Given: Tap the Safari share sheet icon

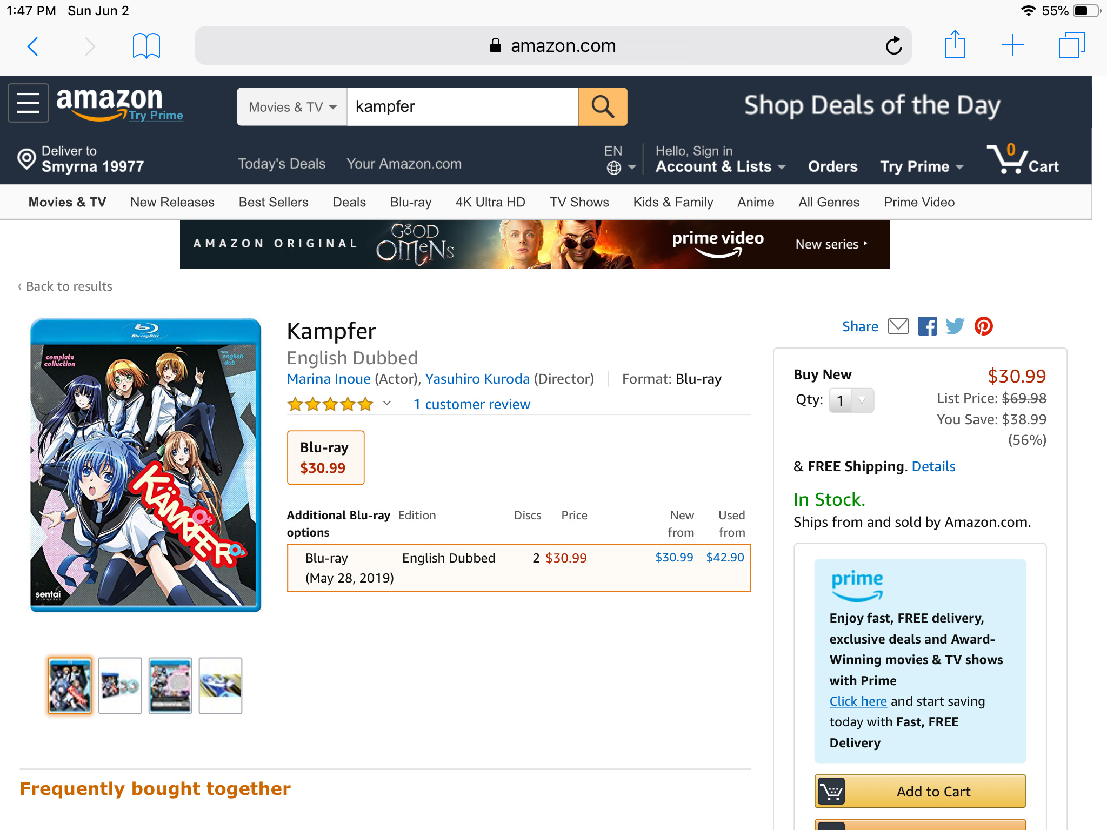Looking at the screenshot, I should click(x=955, y=45).
